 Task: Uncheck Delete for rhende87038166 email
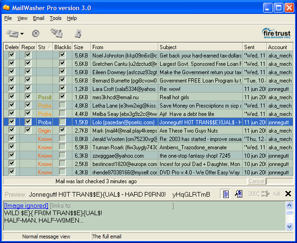(12, 172)
